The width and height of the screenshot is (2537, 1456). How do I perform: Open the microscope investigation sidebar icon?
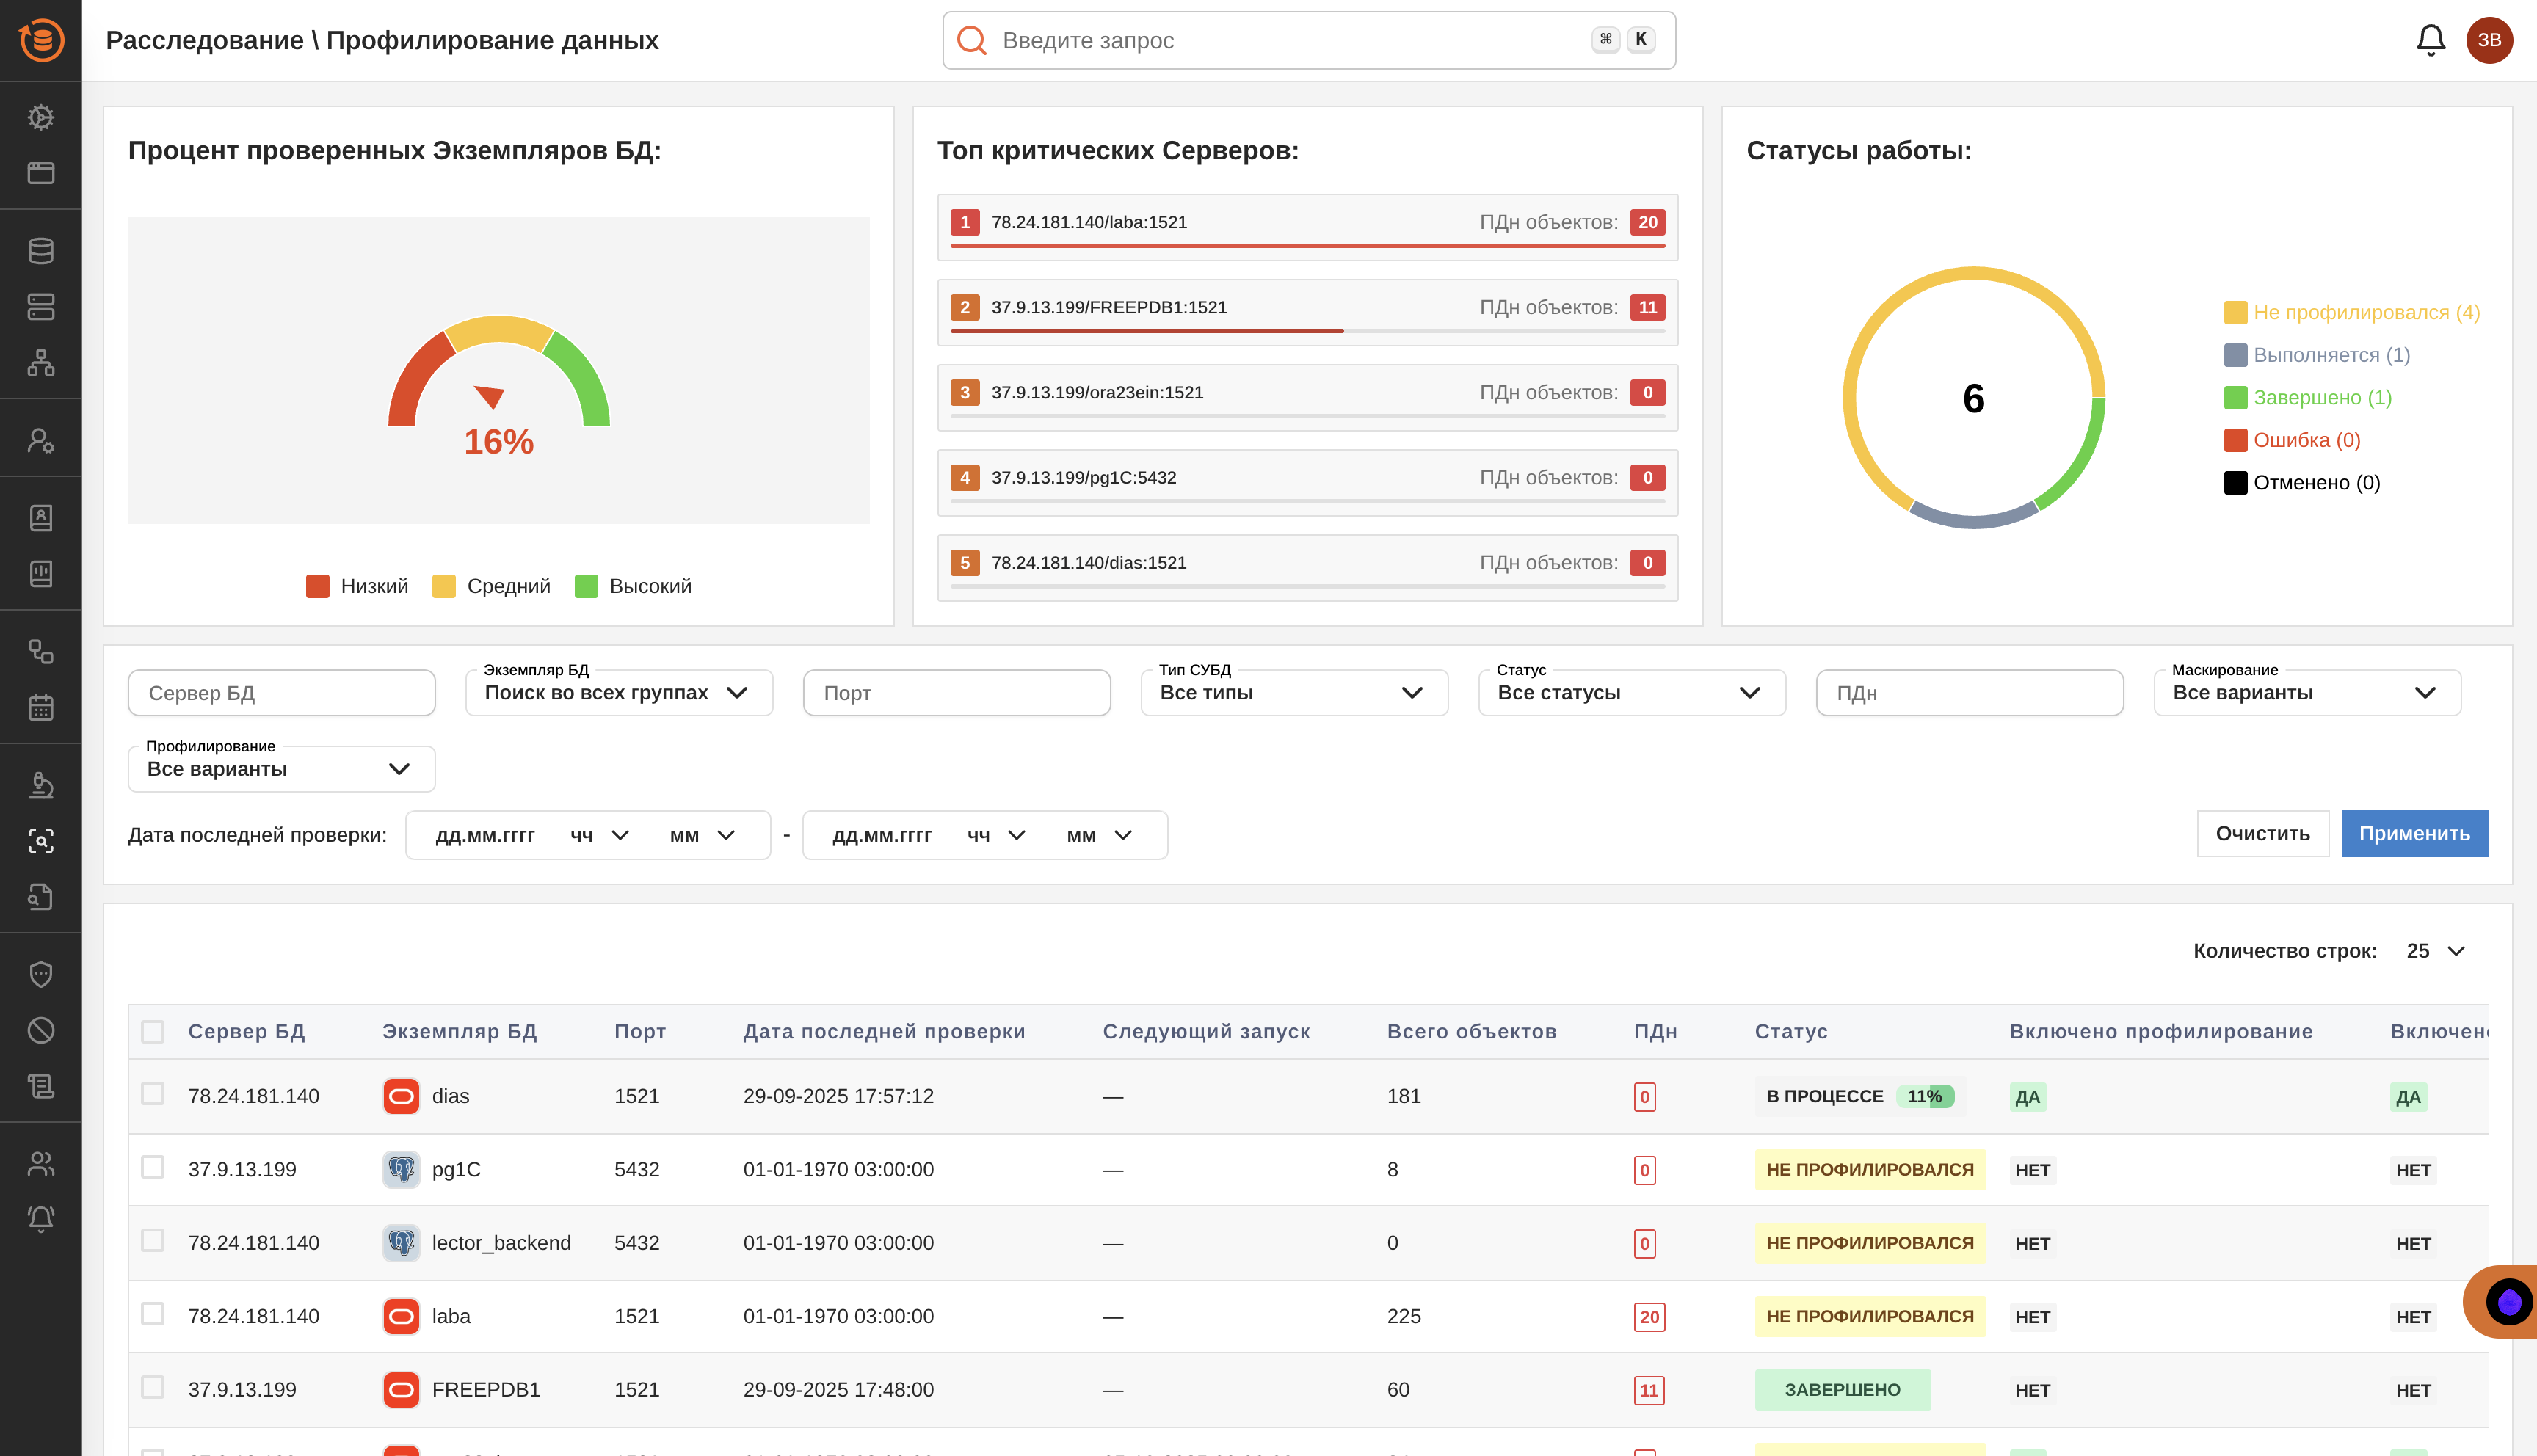click(x=41, y=785)
